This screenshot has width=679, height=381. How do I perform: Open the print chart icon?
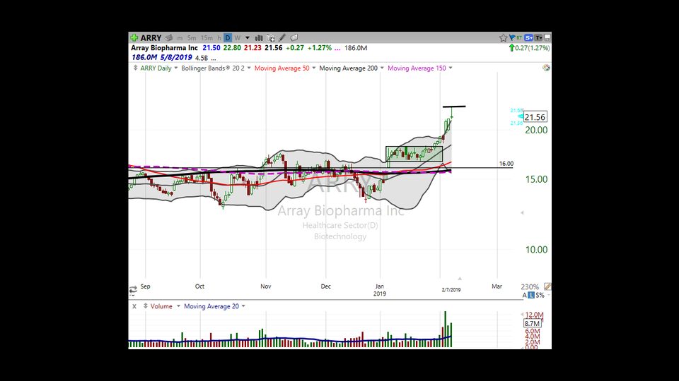(x=169, y=38)
